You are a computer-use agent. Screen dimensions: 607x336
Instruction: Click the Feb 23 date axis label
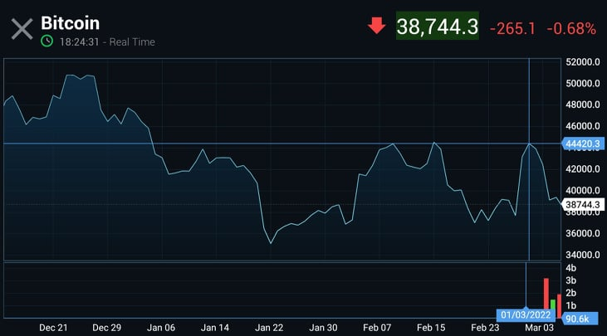tap(485, 328)
